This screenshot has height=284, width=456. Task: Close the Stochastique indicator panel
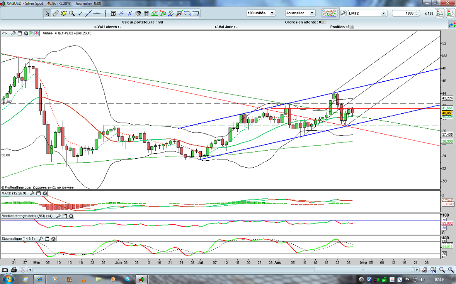[53, 239]
